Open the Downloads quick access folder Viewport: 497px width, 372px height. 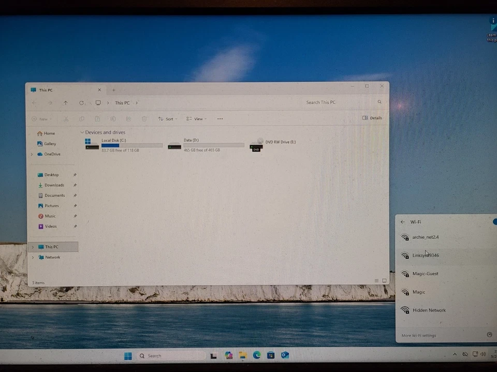pos(51,185)
